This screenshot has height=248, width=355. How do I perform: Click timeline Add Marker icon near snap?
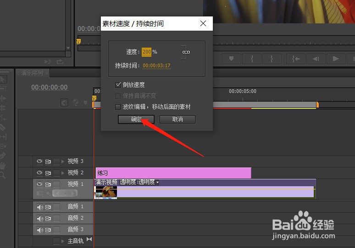pos(85,103)
